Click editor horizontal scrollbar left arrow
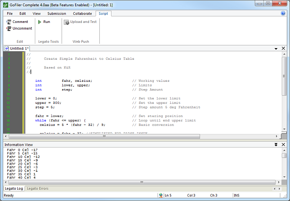Screen dimensions: 290x201 (x=6, y=136)
